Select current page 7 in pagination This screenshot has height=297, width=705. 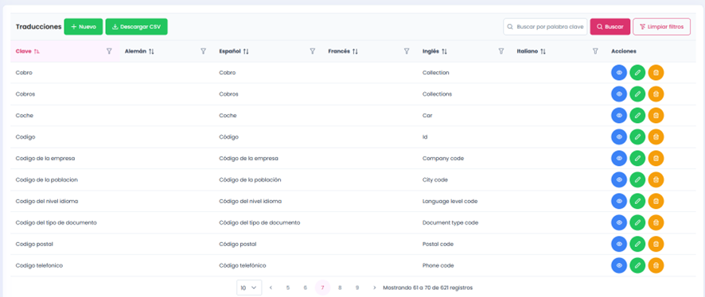[x=322, y=287]
